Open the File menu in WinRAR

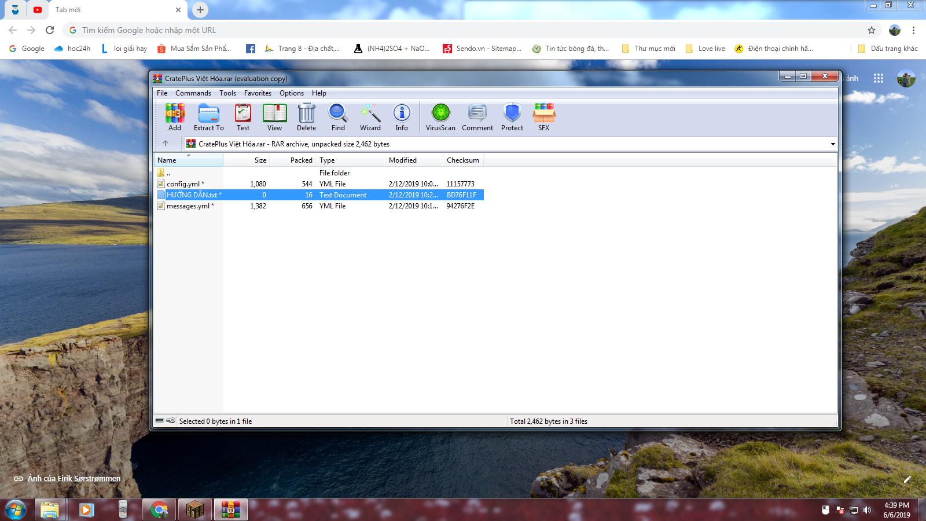pyautogui.click(x=162, y=93)
